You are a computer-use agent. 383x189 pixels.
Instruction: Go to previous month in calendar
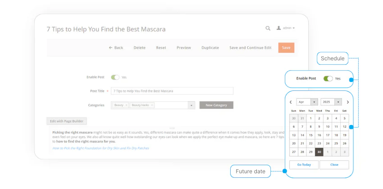coord(291,102)
